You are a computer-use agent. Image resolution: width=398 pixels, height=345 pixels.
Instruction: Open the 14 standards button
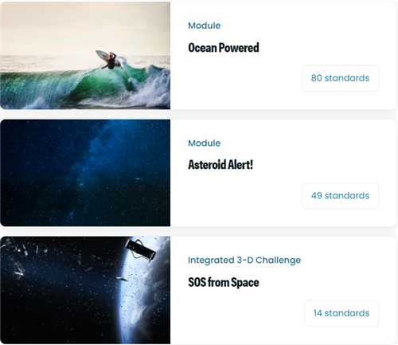341,313
